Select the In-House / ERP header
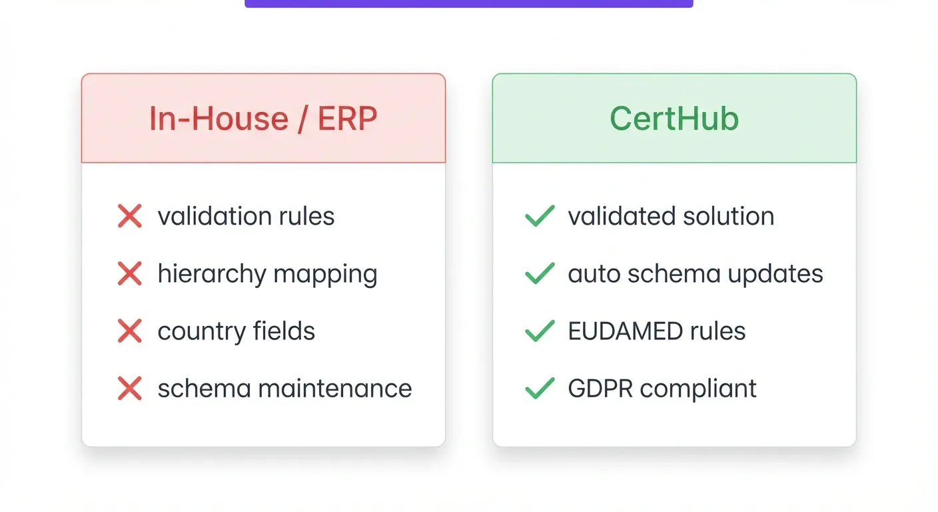The height and width of the screenshot is (512, 938). click(x=263, y=119)
